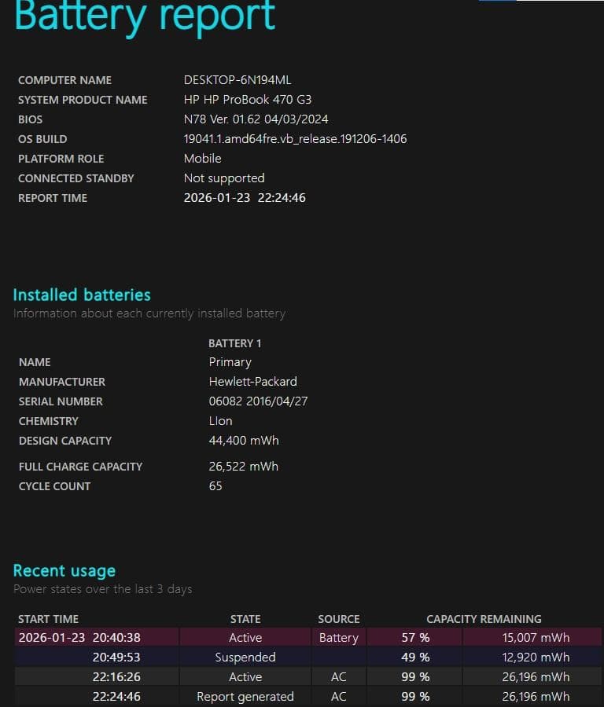Select the 57 % capacity remaining cell
The height and width of the screenshot is (707, 604).
pyautogui.click(x=415, y=638)
